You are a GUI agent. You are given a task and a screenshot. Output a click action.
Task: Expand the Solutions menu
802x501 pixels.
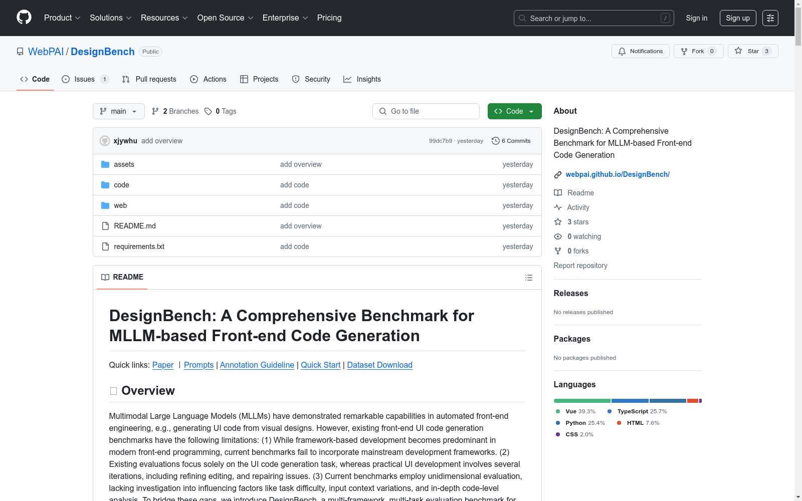(x=111, y=18)
